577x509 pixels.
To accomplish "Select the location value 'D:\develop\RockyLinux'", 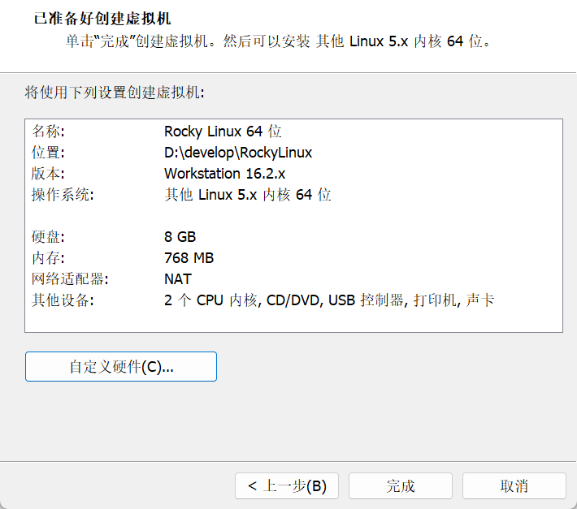I will 238,153.
